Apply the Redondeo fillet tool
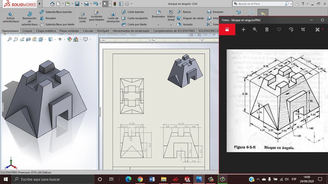This screenshot has height=184, width=328. [158, 14]
